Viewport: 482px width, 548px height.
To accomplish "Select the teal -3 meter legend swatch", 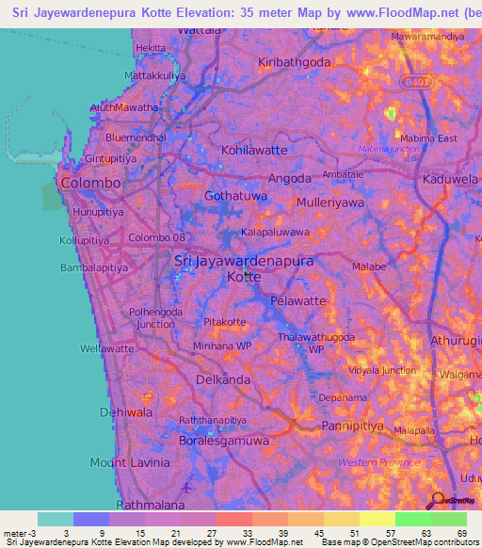I will (x=56, y=519).
